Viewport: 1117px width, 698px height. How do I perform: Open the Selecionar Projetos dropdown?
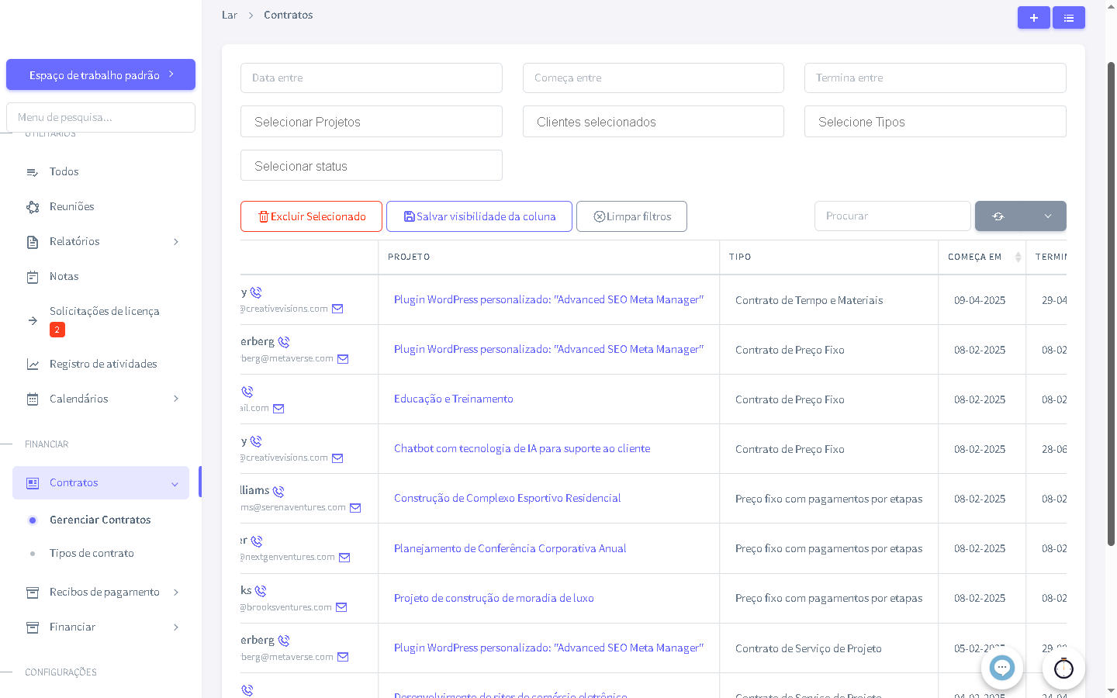click(x=371, y=122)
